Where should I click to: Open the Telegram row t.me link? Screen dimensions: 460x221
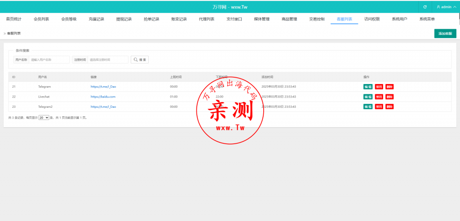pyautogui.click(x=103, y=87)
